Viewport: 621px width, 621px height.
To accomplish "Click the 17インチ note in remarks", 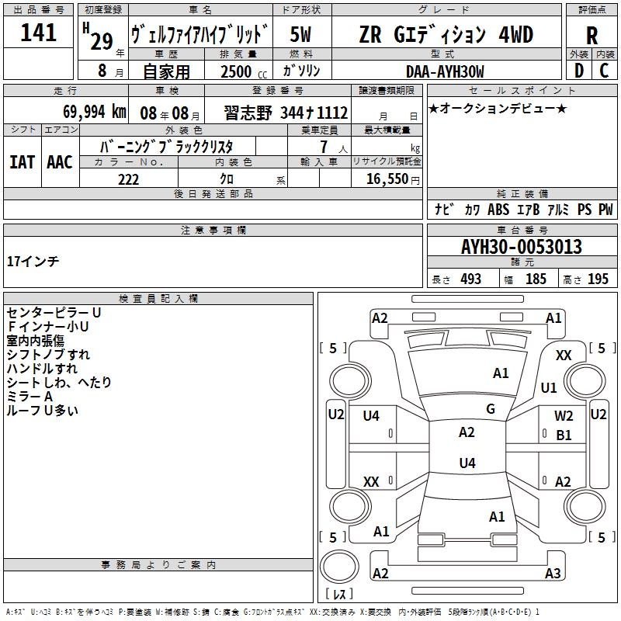I will click(33, 262).
